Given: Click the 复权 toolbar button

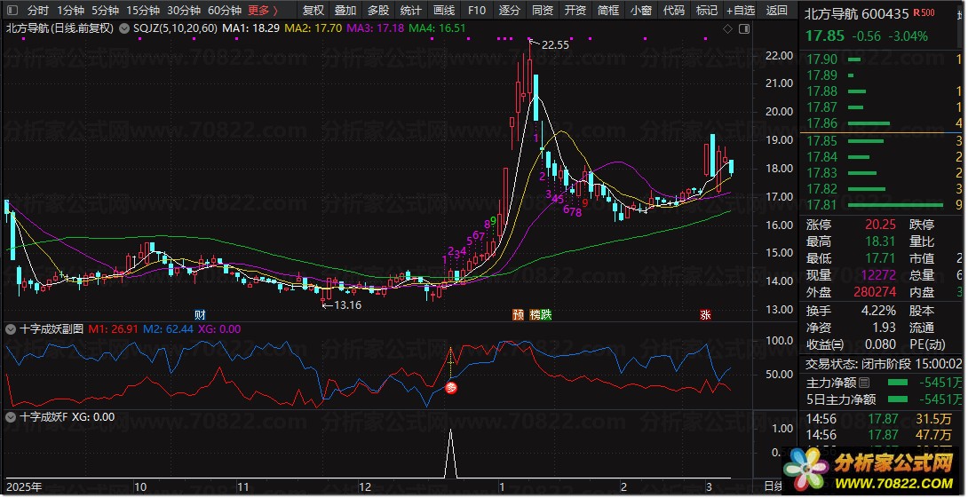Looking at the screenshot, I should [313, 10].
